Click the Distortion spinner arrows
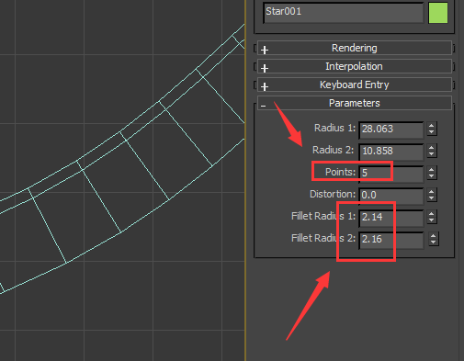464x361 pixels. coord(432,195)
